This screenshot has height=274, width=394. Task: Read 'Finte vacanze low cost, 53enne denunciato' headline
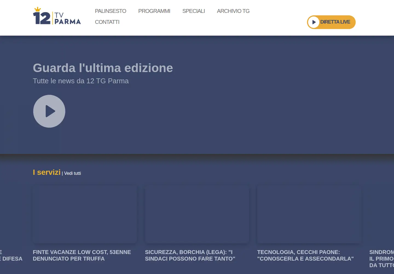tap(82, 255)
